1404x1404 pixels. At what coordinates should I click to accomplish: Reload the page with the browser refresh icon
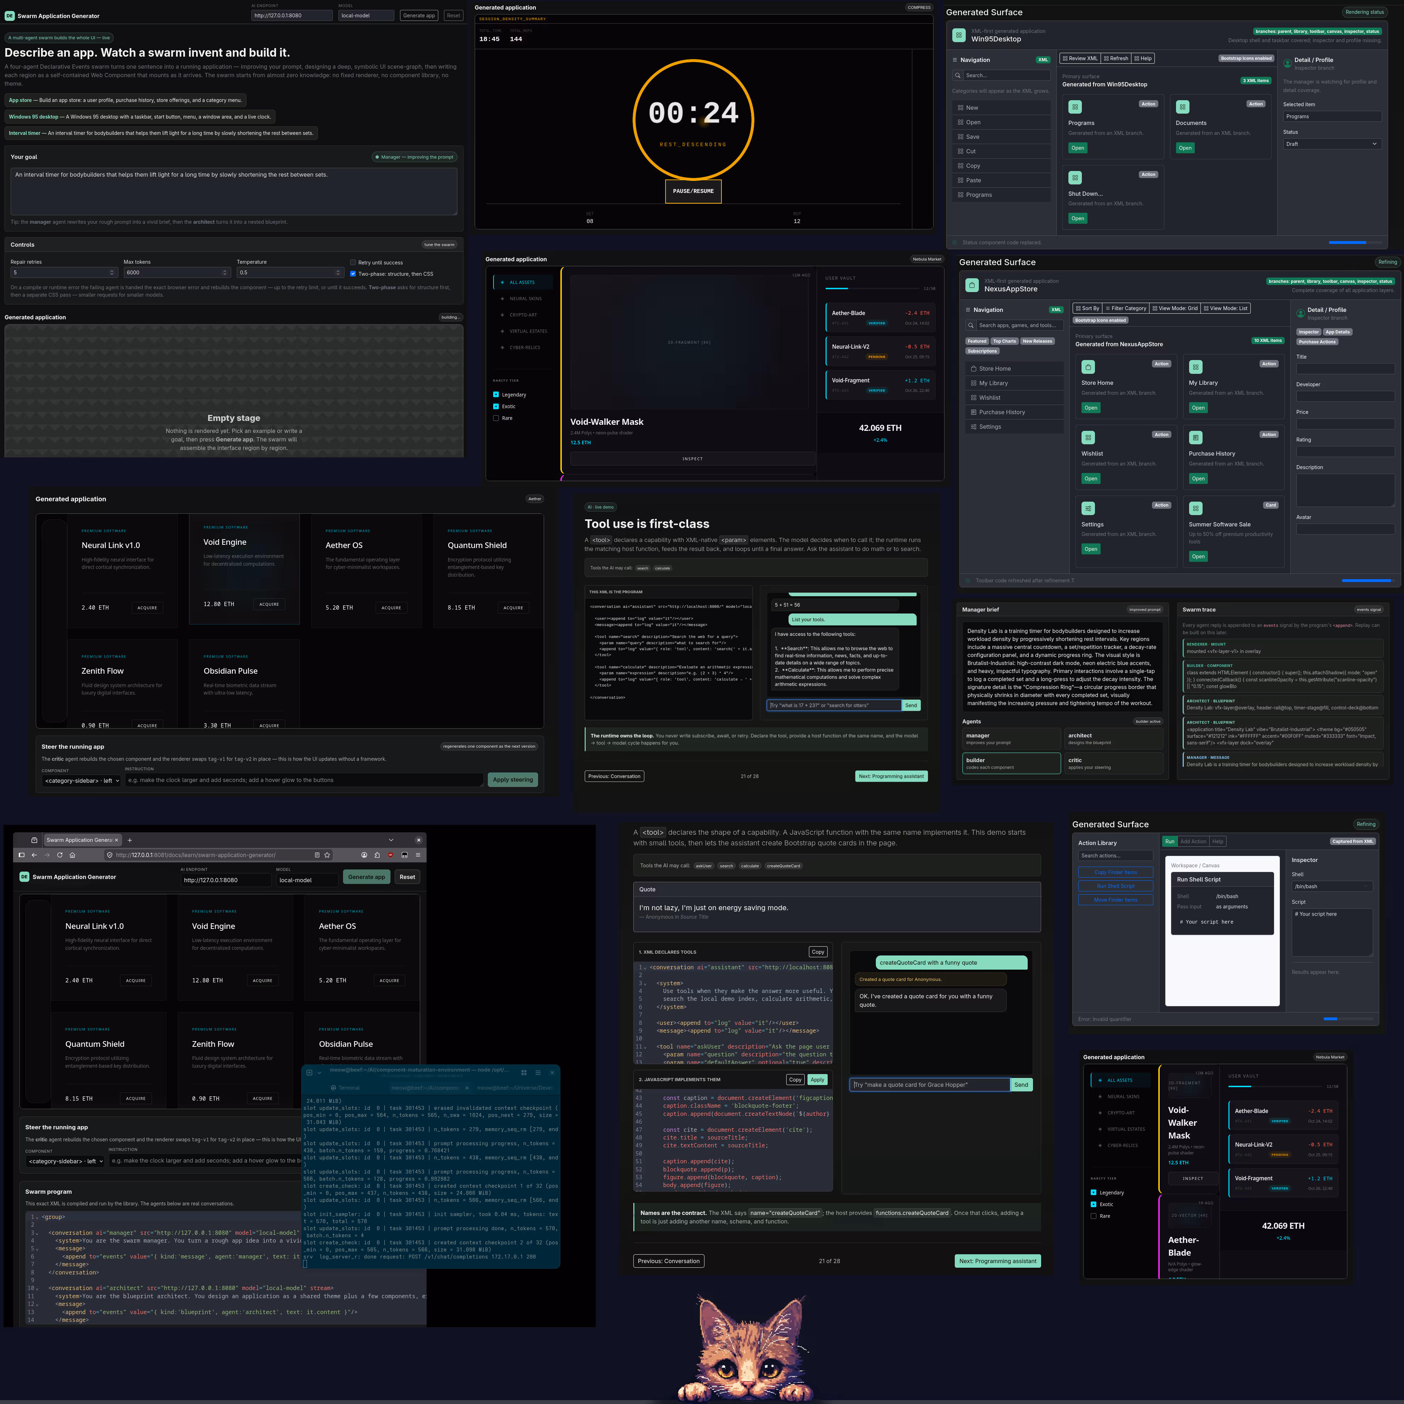coord(59,855)
